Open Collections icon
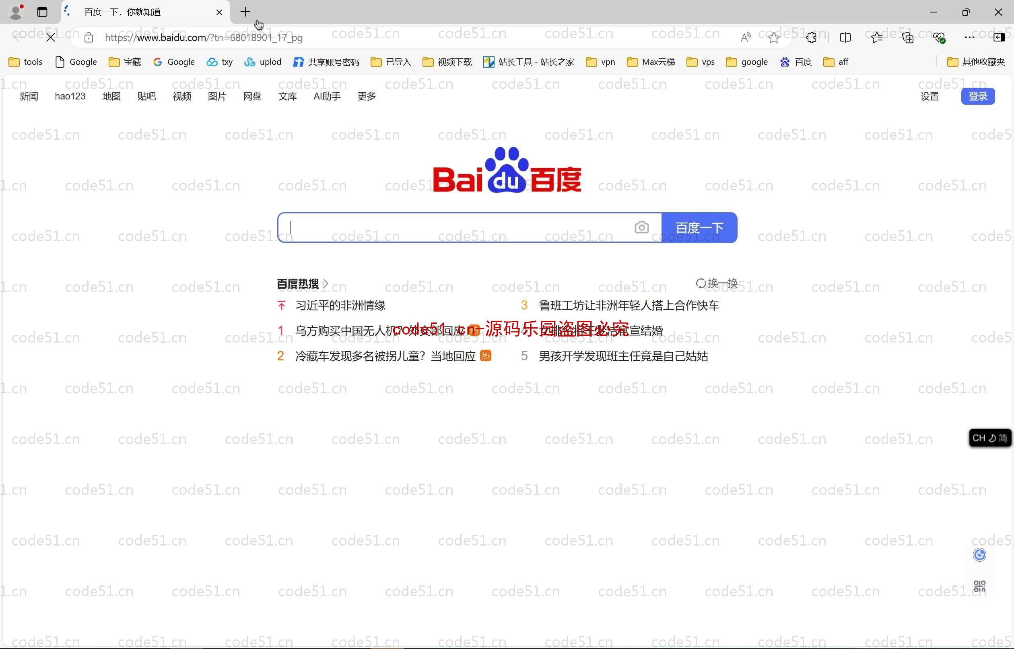The height and width of the screenshot is (649, 1014). (907, 37)
